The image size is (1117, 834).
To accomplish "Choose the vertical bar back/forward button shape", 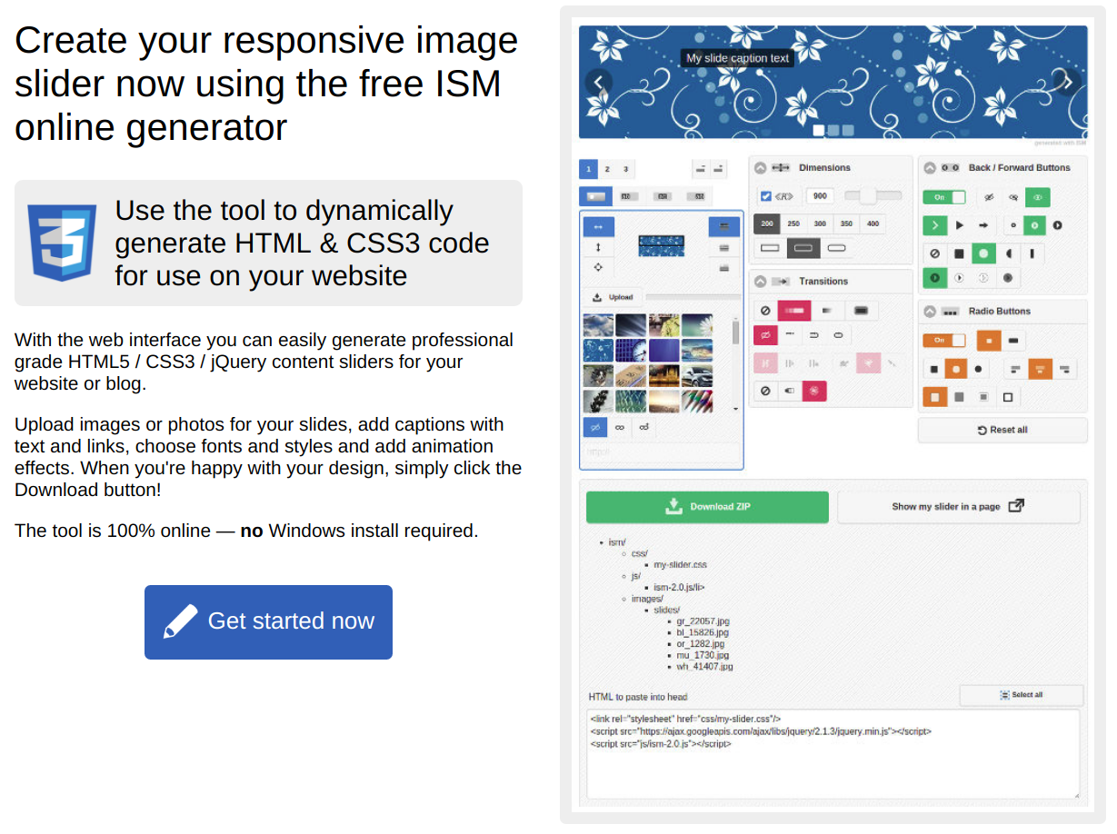I will pyautogui.click(x=1032, y=253).
